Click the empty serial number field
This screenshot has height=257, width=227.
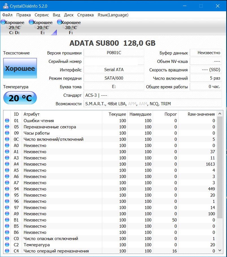coord(114,61)
